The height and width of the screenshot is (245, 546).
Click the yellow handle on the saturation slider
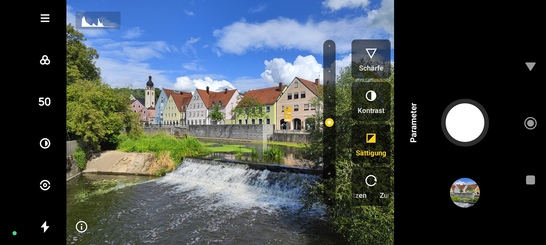pos(329,122)
